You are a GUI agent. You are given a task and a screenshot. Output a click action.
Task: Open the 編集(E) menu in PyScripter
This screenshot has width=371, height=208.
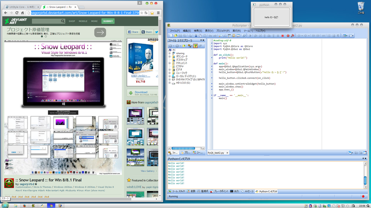pyautogui.click(x=187, y=31)
